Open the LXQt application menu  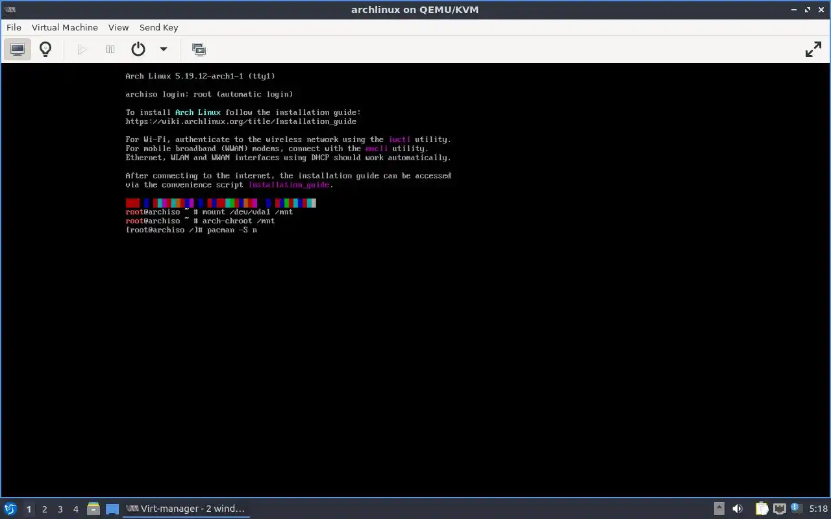(x=10, y=509)
